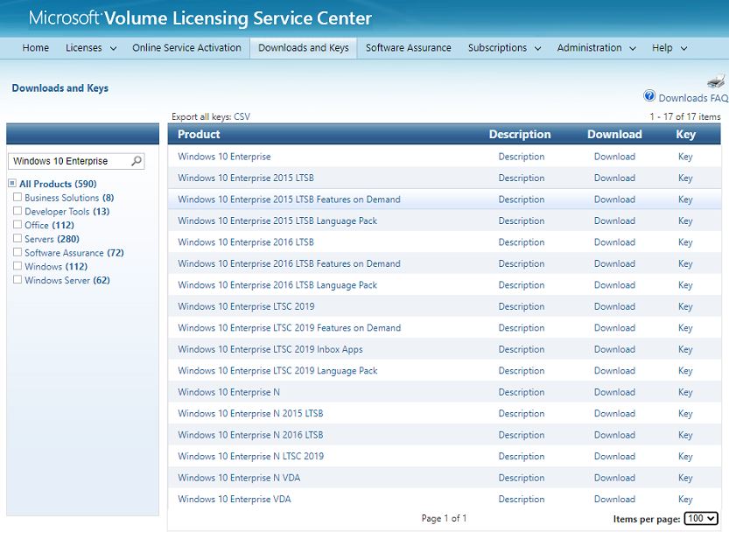The image size is (729, 539).
Task: Select the Windows (112) checkbox
Action: [x=18, y=266]
